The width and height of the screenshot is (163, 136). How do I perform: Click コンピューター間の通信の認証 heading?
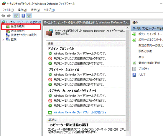[x=68, y=125]
